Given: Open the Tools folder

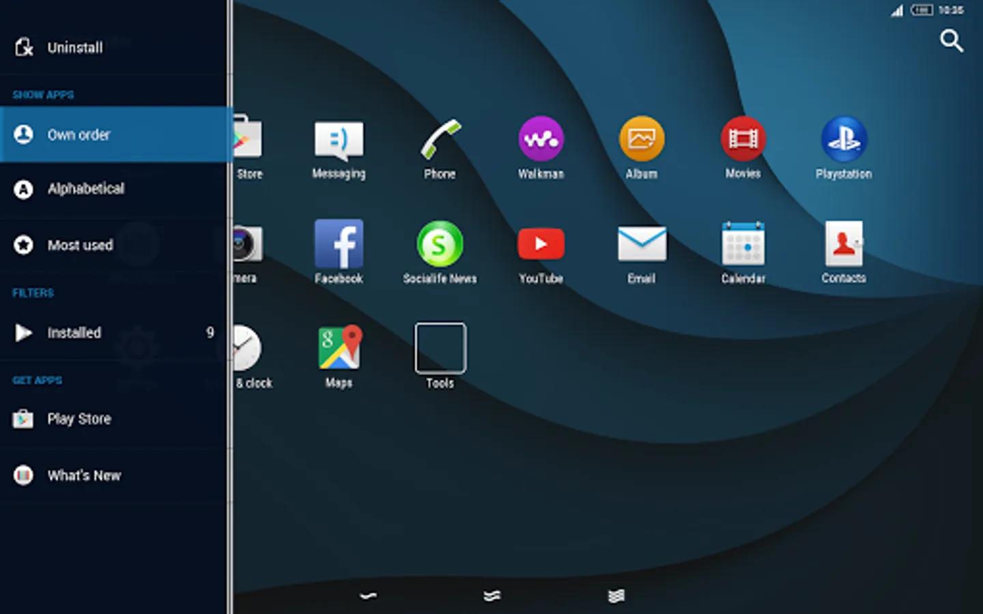Looking at the screenshot, I should 440,356.
